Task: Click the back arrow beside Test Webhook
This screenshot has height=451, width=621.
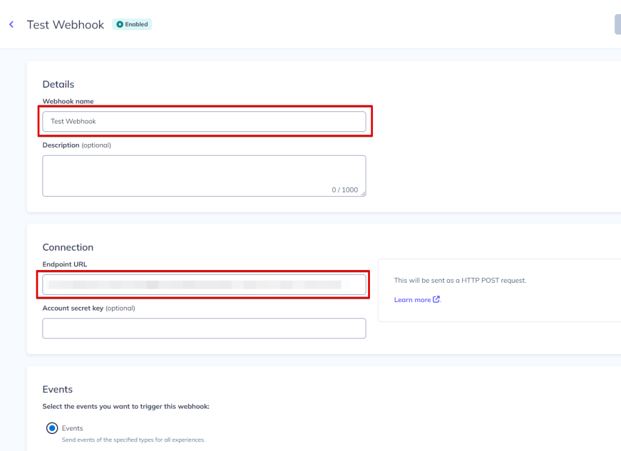Action: (11, 25)
